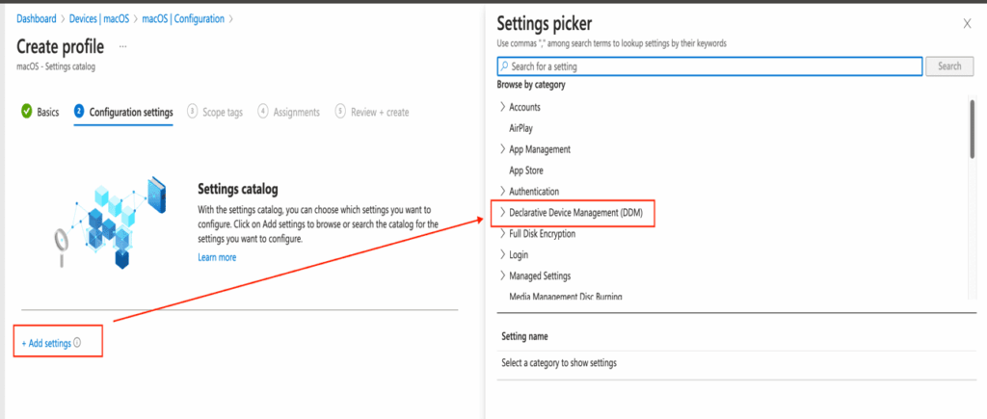Open the ellipsis menu next to Create profile
The width and height of the screenshot is (987, 419).
point(122,45)
